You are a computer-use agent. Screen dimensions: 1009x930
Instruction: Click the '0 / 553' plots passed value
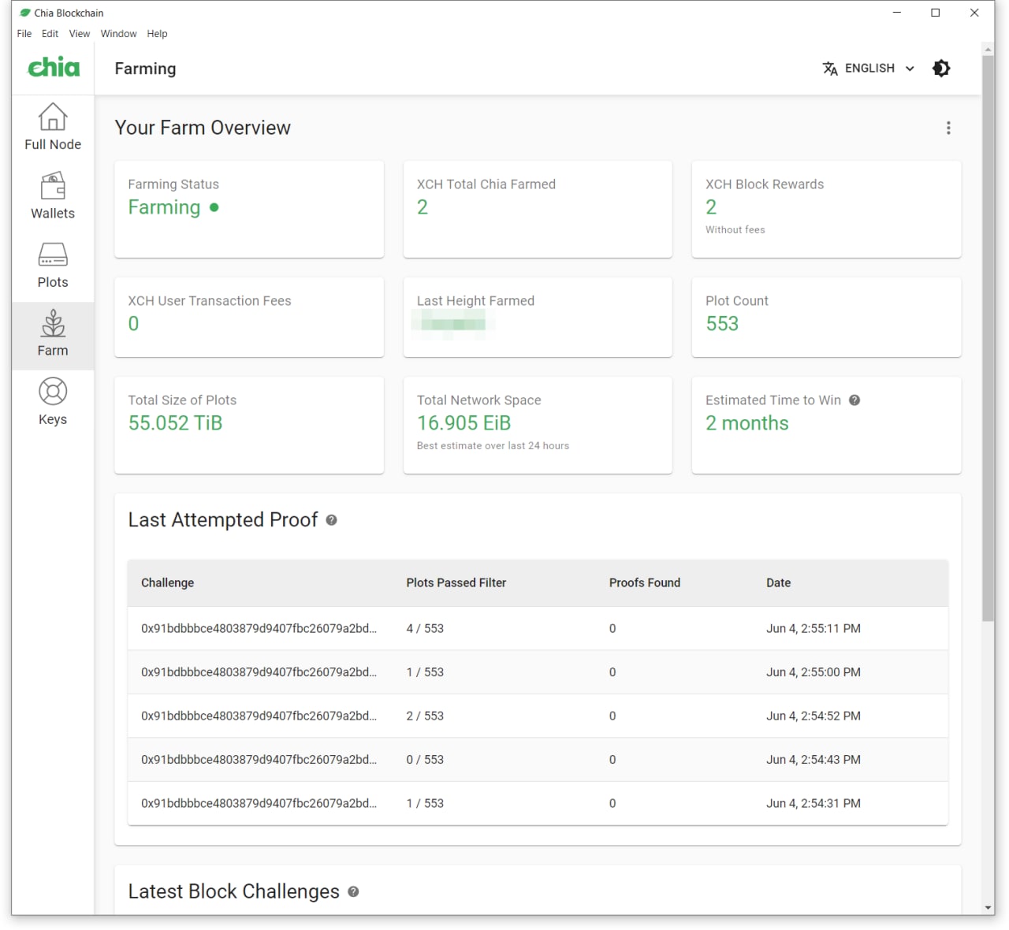click(x=425, y=760)
